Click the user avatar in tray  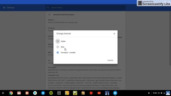(x=168, y=93)
